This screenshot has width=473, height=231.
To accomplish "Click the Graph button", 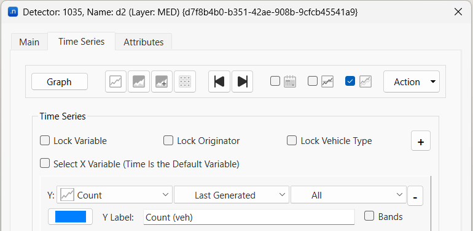I will 60,81.
